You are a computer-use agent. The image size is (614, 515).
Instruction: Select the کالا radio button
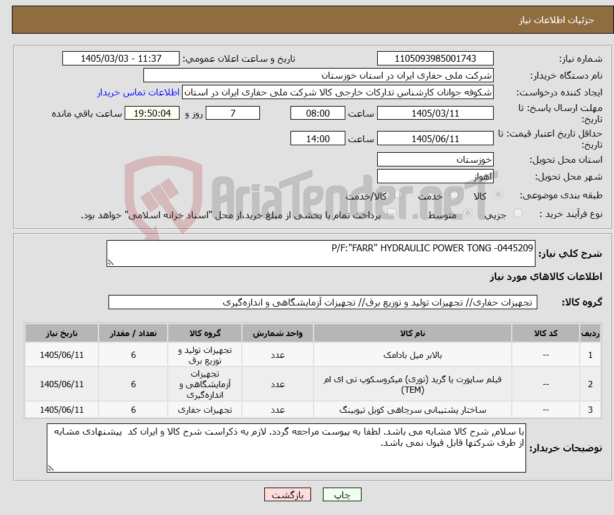point(499,195)
